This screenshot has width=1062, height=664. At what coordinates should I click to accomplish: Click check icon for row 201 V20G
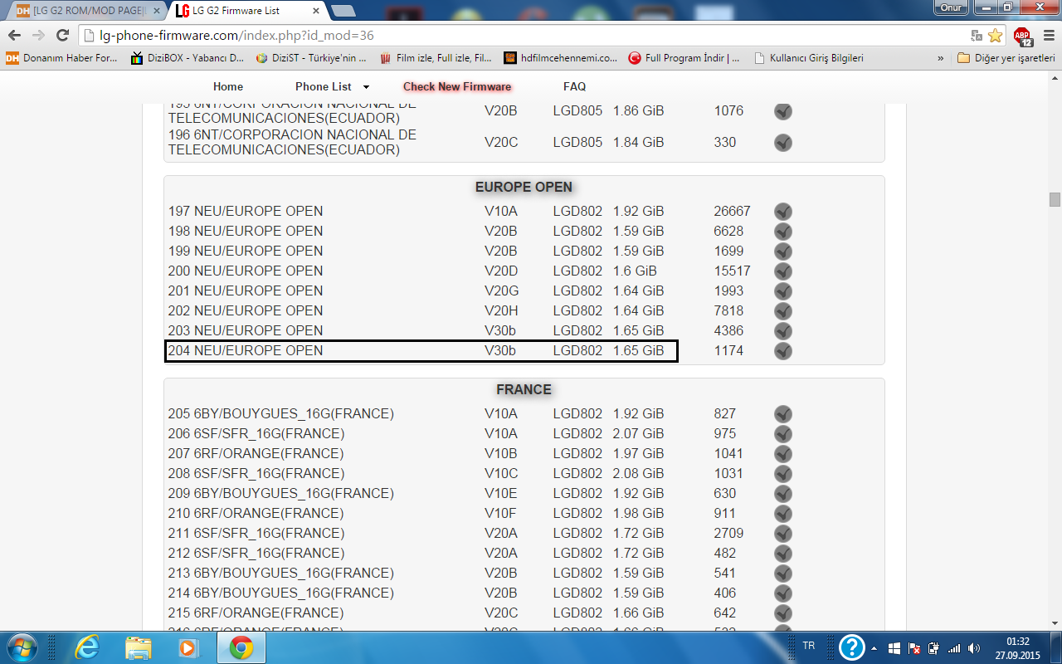[x=782, y=291]
